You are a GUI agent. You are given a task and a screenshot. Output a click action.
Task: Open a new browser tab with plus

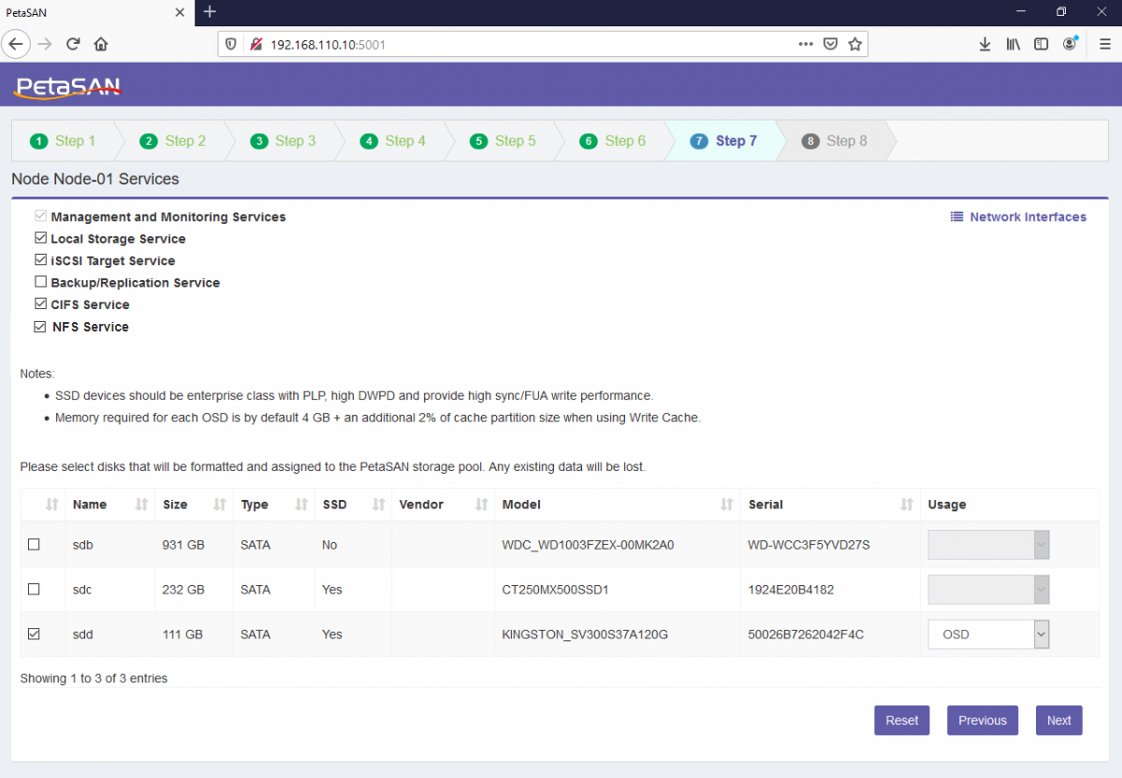210,12
